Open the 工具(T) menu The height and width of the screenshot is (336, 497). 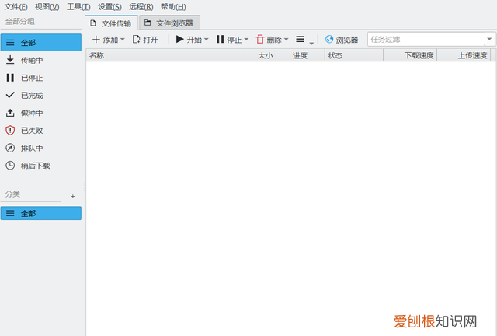click(78, 7)
